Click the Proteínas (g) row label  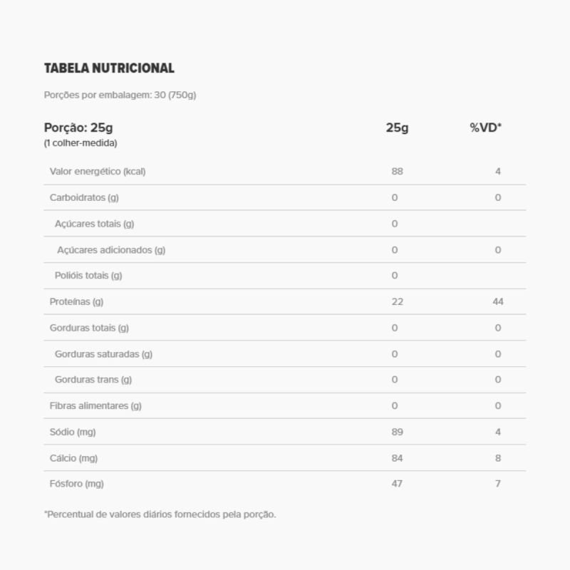pos(76,301)
